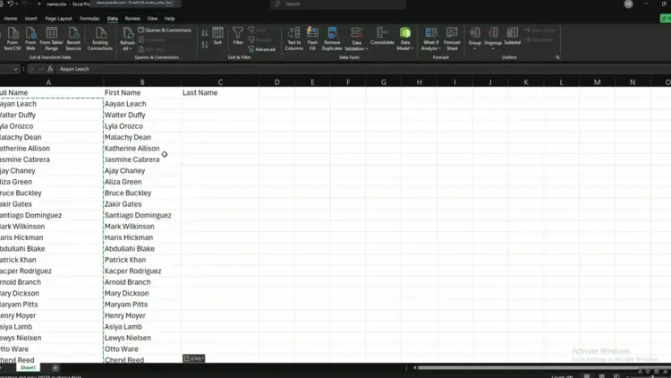Expand the Data Validation dropdown arrow

tap(367, 49)
